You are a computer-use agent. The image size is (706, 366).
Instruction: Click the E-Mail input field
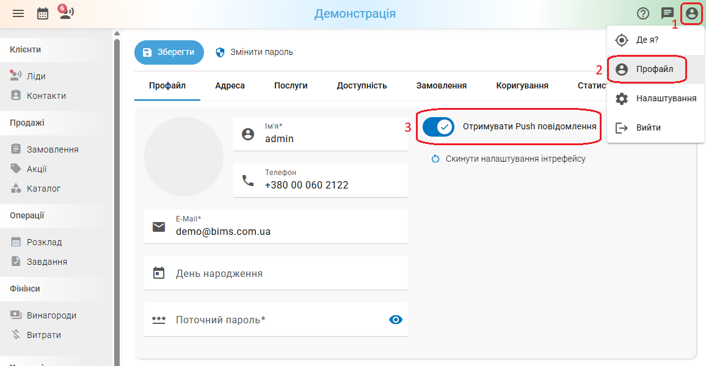coord(276,226)
